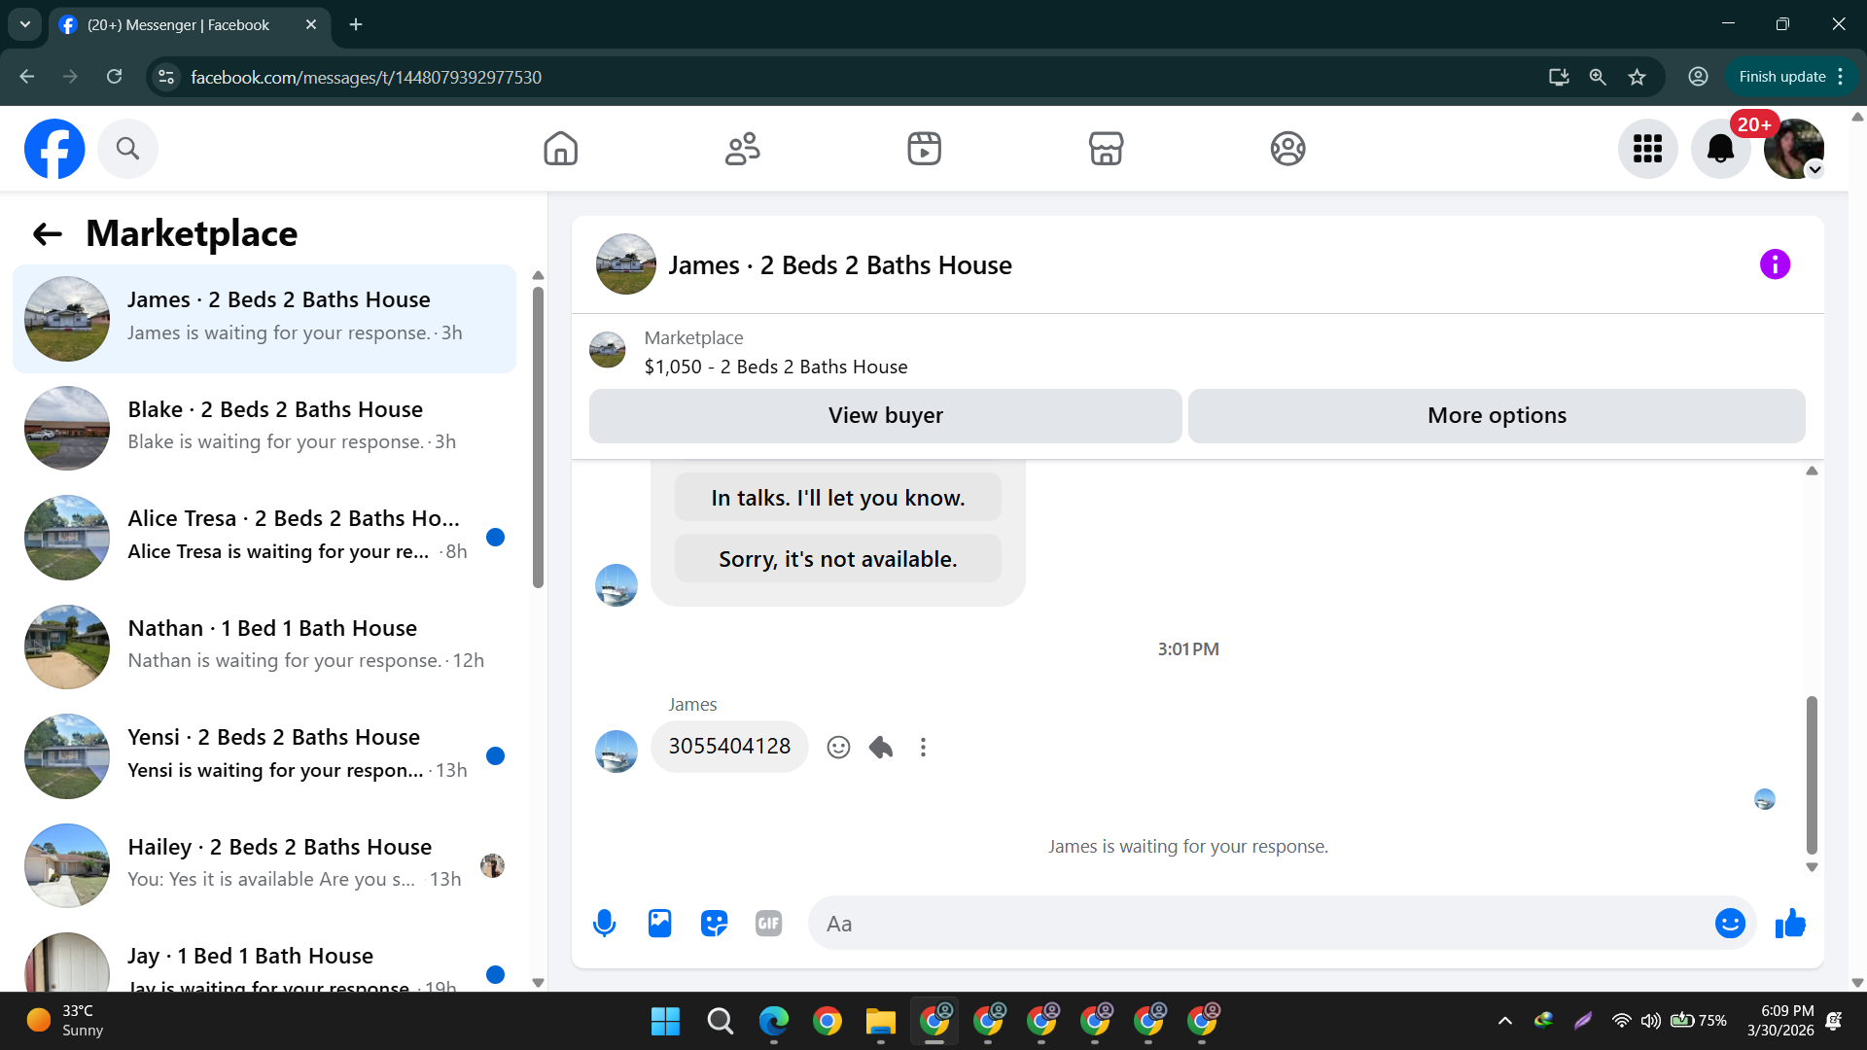Select the "Sorry, it's not available." reply
The height and width of the screenshot is (1050, 1867).
click(837, 559)
